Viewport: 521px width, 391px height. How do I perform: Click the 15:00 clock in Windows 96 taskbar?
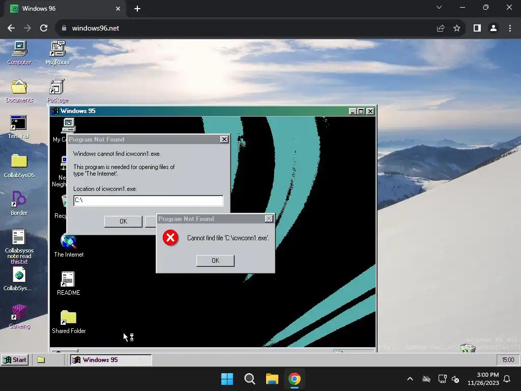click(508, 360)
